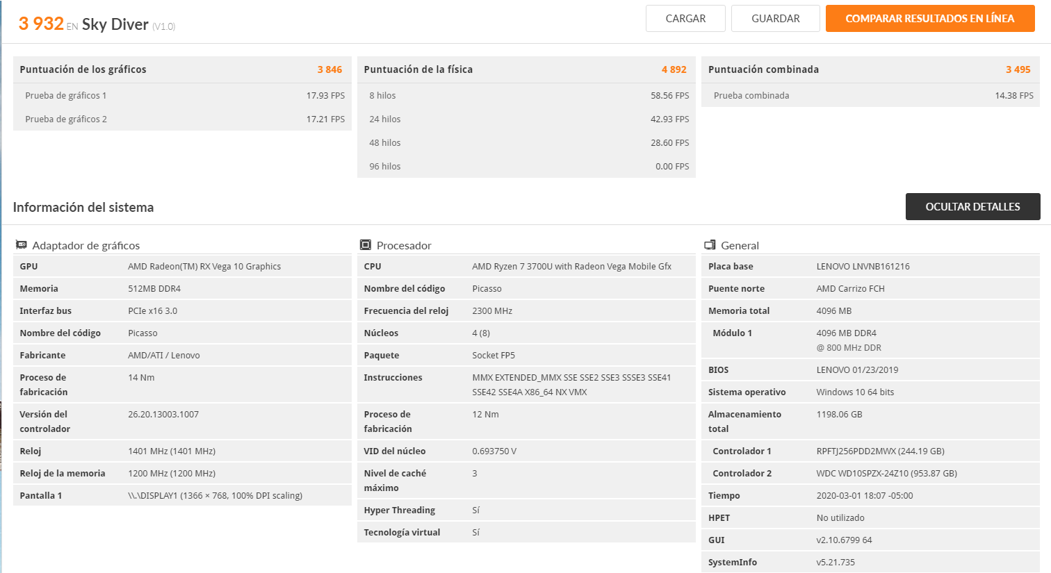This screenshot has height=573, width=1051.
Task: Select BIOS value LENOVO 01/23/2019
Action: point(857,370)
